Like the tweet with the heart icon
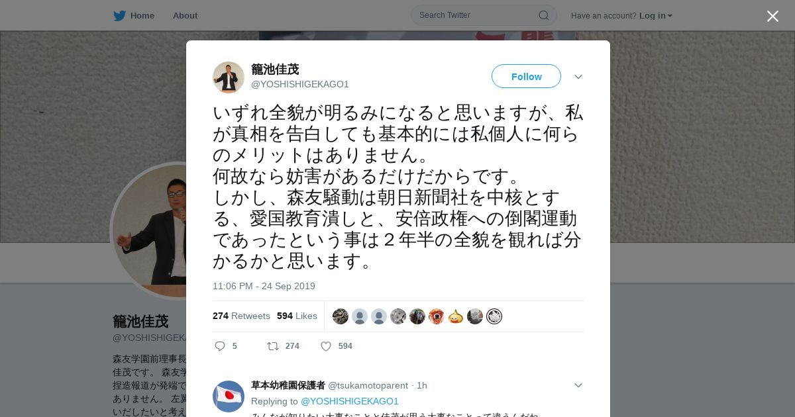 [x=326, y=346]
